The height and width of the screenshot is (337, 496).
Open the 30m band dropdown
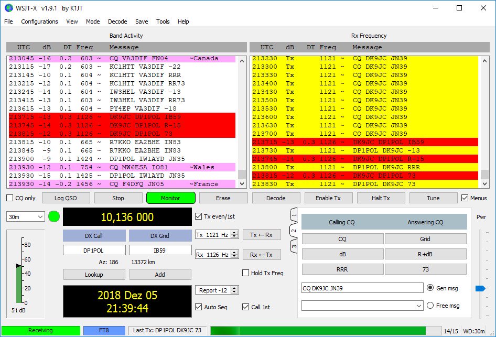[x=26, y=217]
